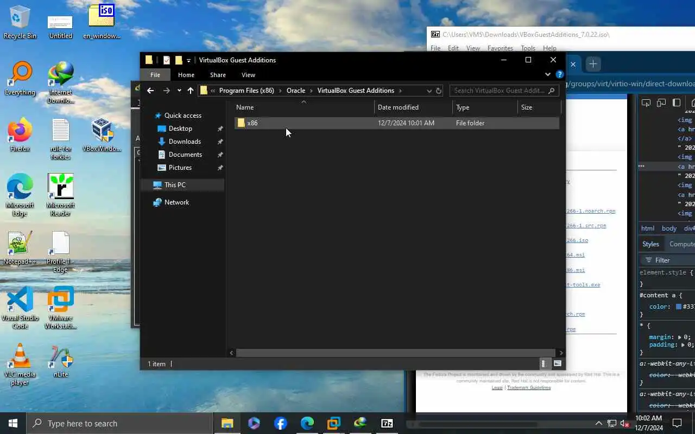Go back using the Explorer back arrow

(x=150, y=91)
